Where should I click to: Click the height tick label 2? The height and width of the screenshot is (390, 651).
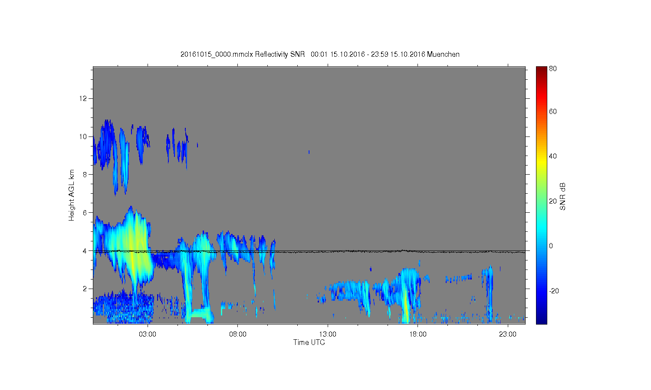coord(85,289)
